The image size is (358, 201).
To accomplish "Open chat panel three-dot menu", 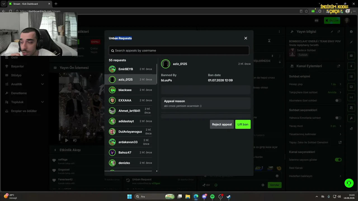I will 279,32.
